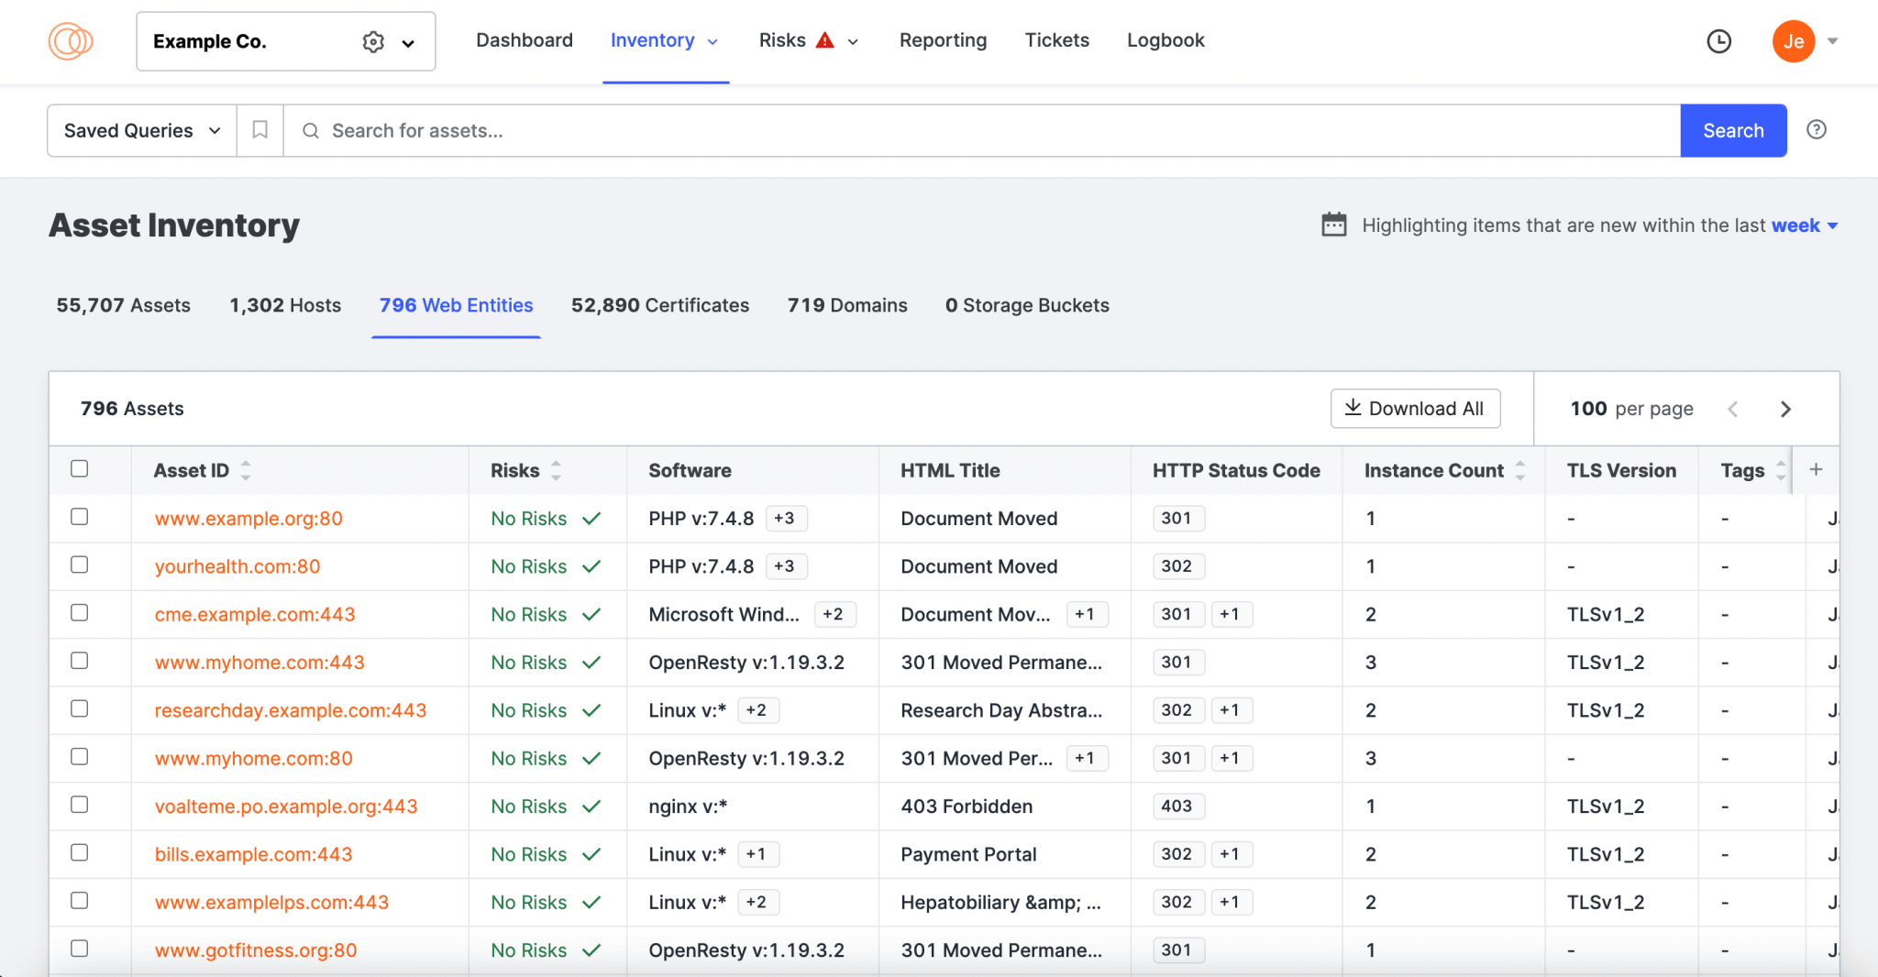Image resolution: width=1878 pixels, height=977 pixels.
Task: Click the company logo in top left
Action: tap(71, 41)
